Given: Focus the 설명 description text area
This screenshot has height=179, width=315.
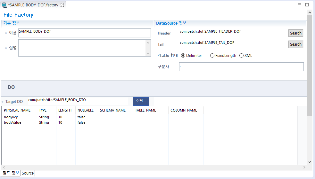Looking at the screenshot, I should pyautogui.click(x=82, y=48).
